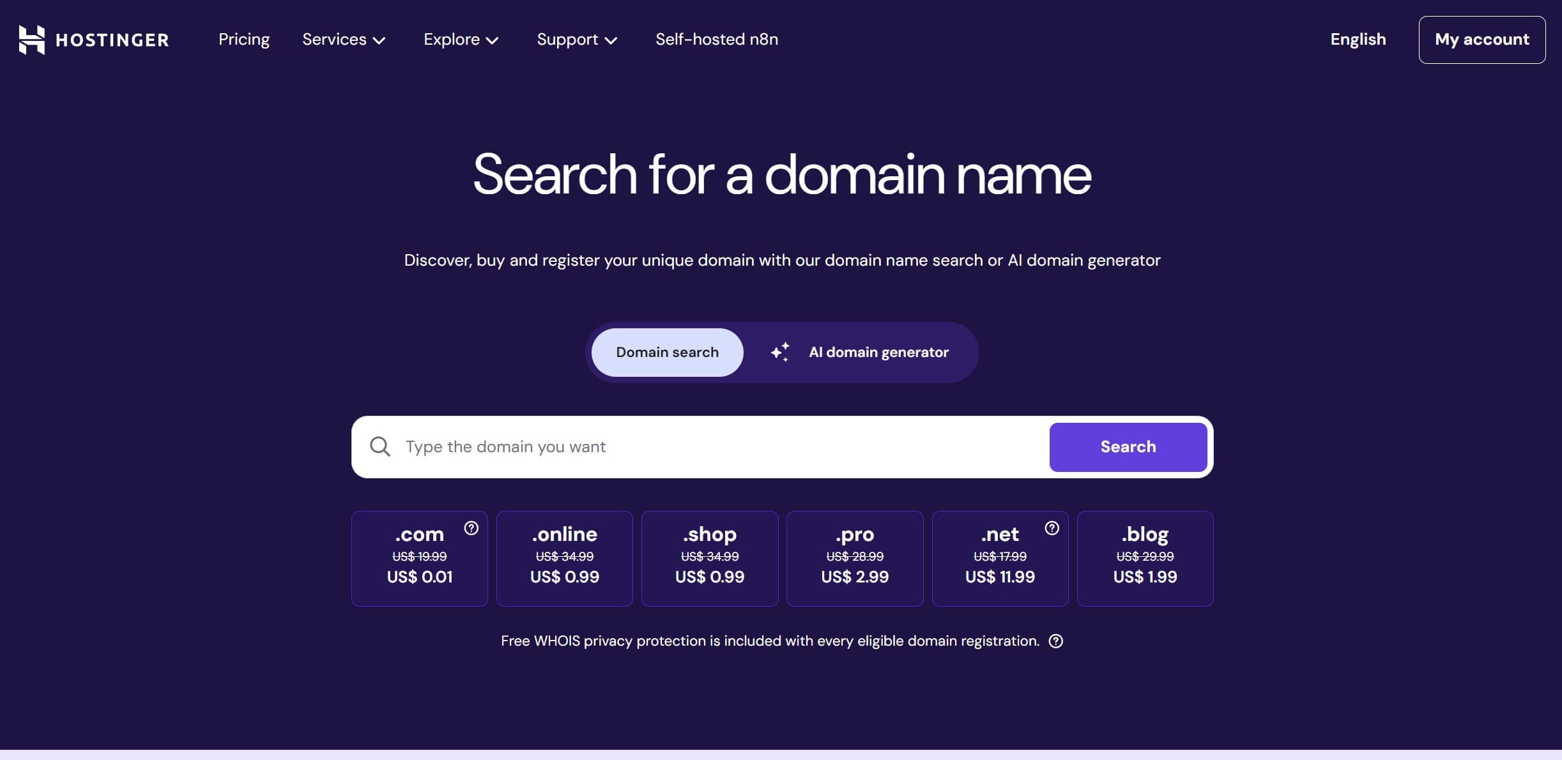The width and height of the screenshot is (1562, 760).
Task: Change the English language setting
Action: pos(1358,40)
